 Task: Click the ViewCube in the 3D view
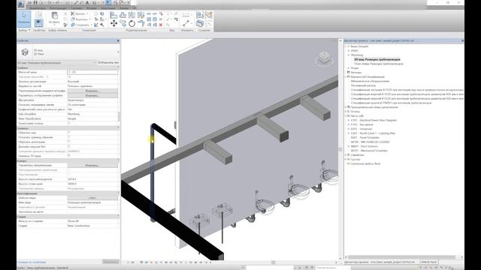pyautogui.click(x=324, y=58)
